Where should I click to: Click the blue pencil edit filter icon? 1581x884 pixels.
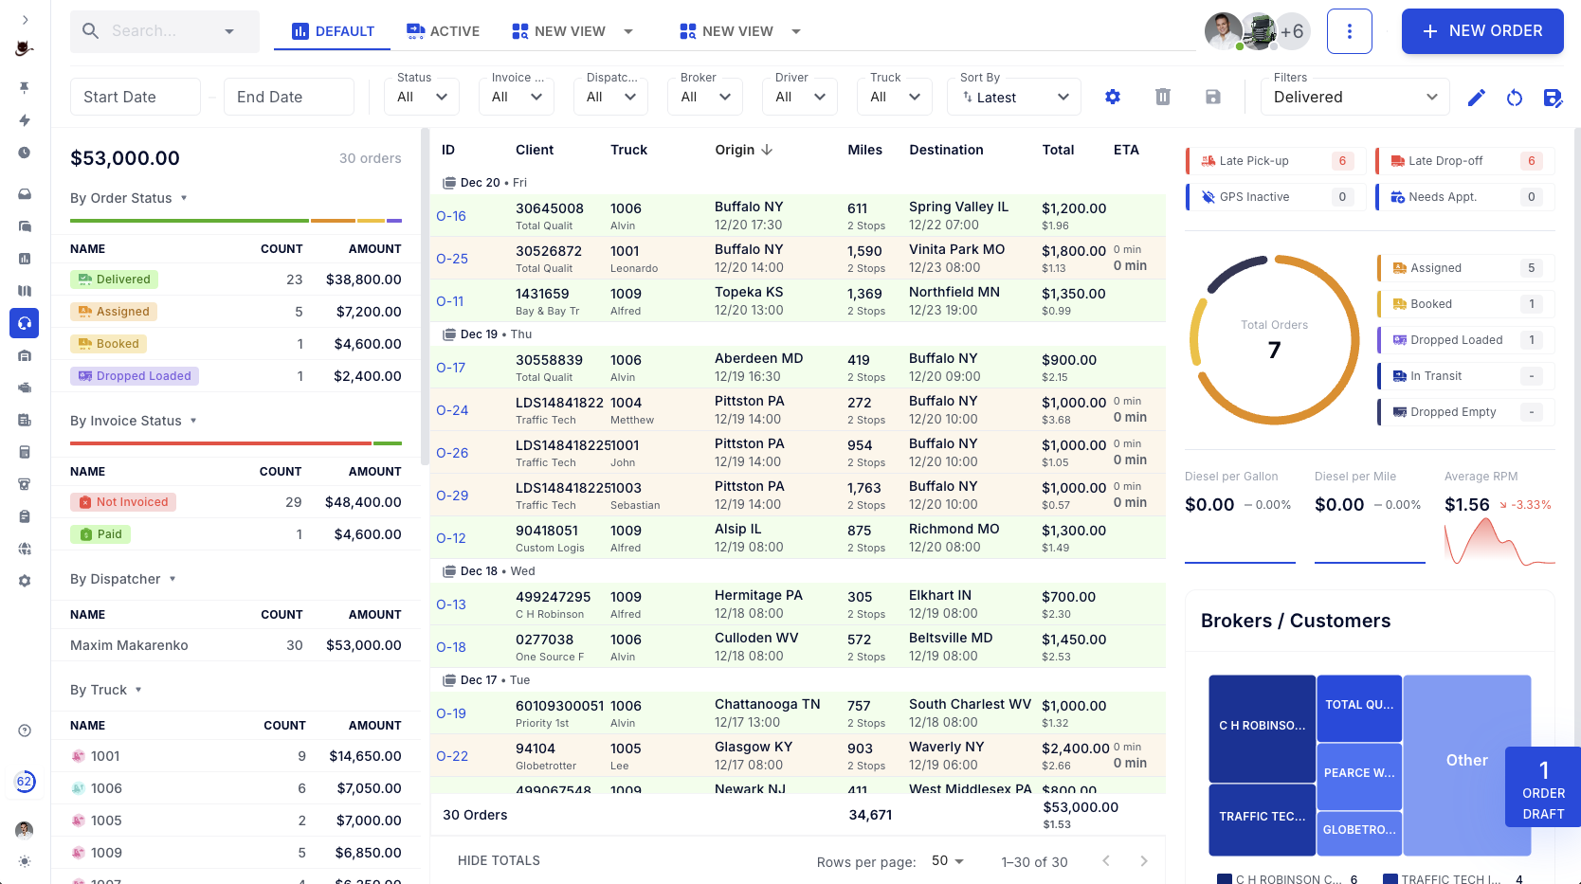pyautogui.click(x=1476, y=98)
